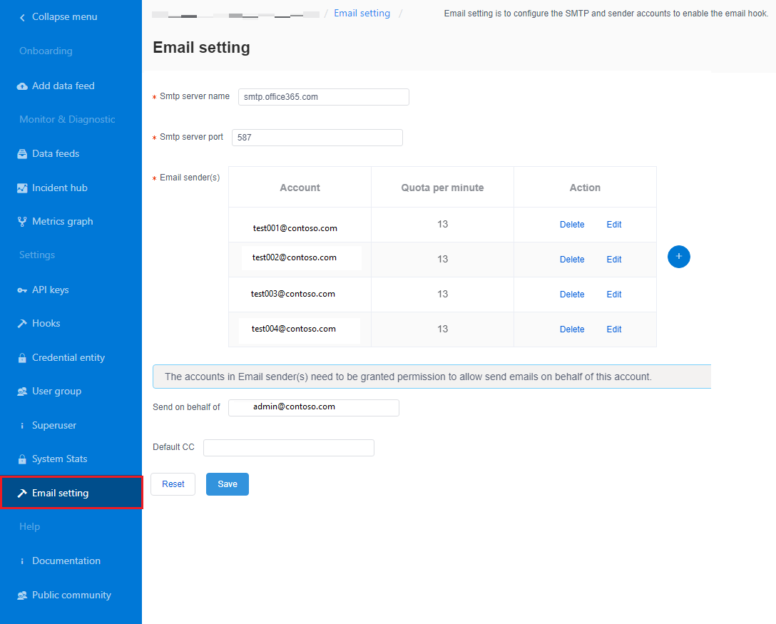Open Add data feed from sidebar
The image size is (776, 624).
[63, 86]
